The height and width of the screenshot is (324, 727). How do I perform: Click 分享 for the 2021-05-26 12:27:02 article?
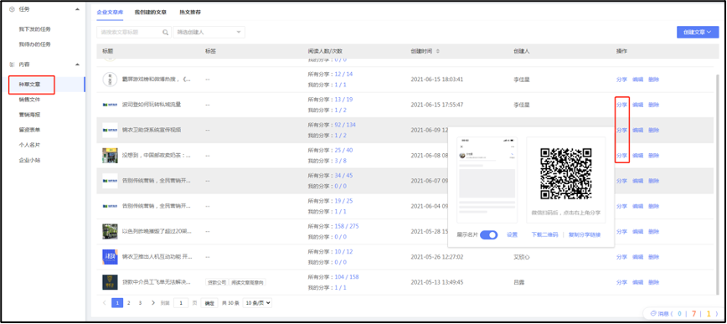621,257
